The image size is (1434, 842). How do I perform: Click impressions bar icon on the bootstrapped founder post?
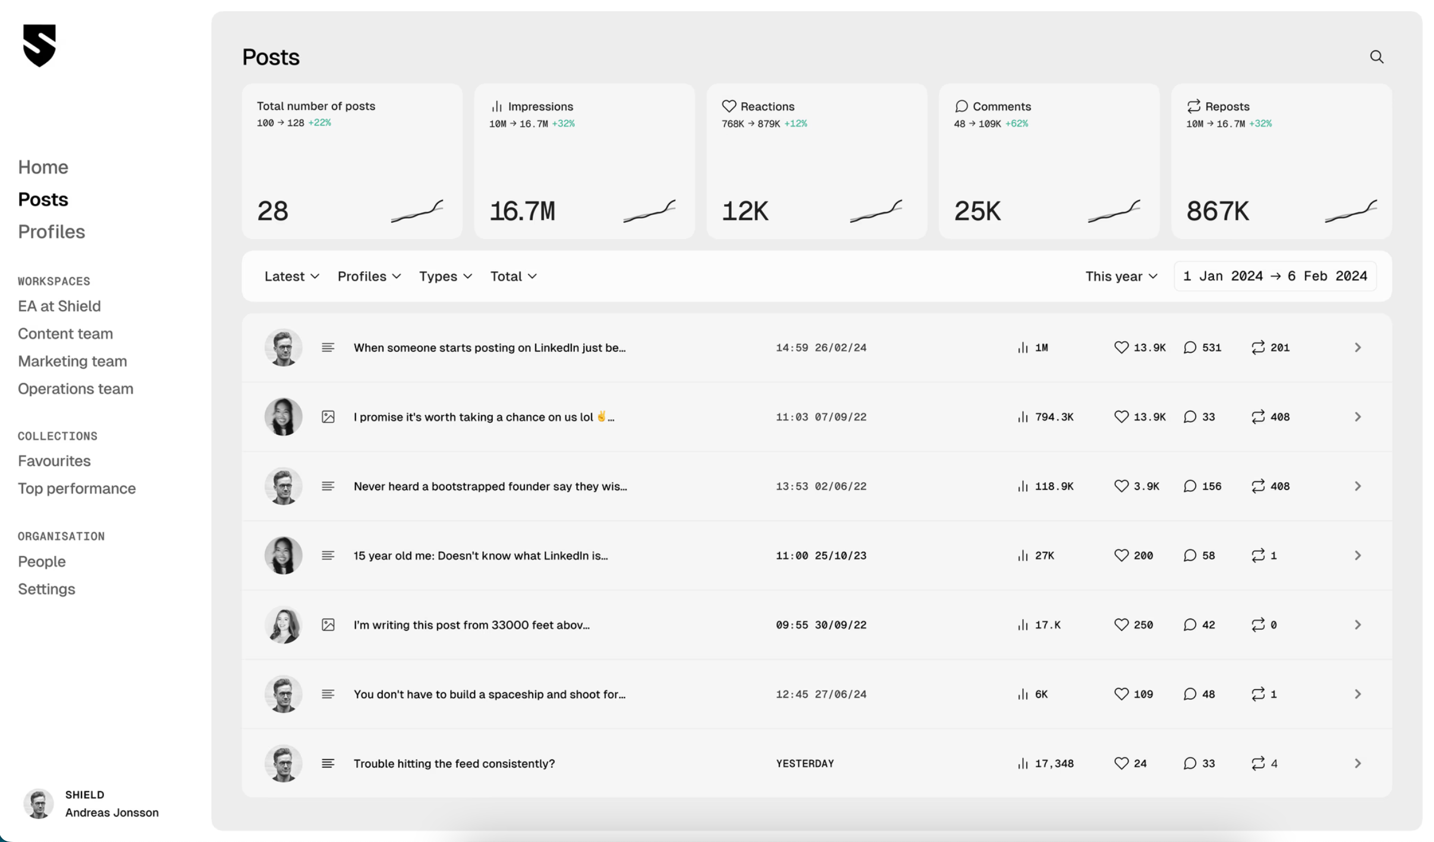coord(1022,486)
